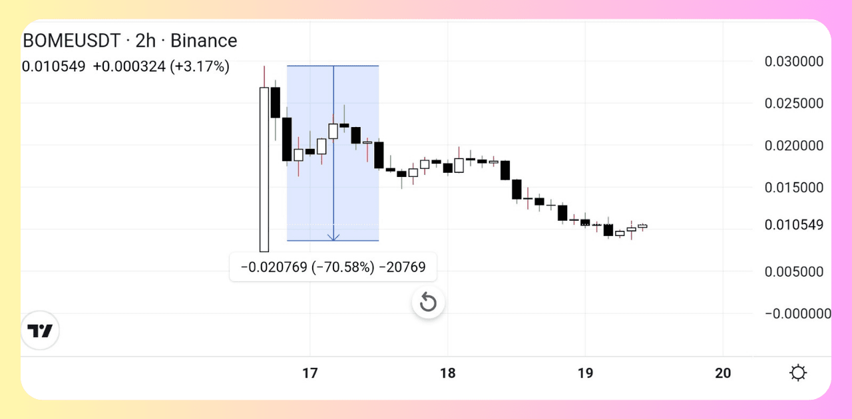Click the −70.58% measurement tooltip
Viewport: 852px width, 419px height.
point(333,267)
